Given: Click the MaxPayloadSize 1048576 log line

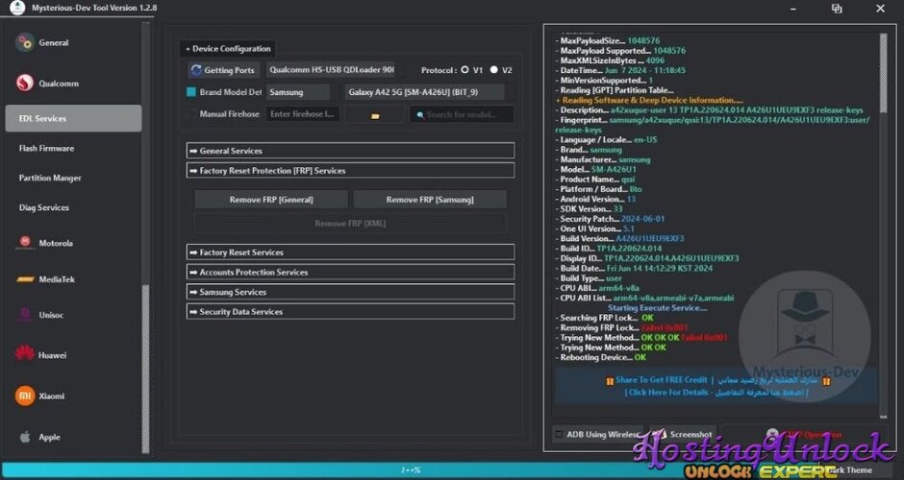Looking at the screenshot, I should (608, 41).
